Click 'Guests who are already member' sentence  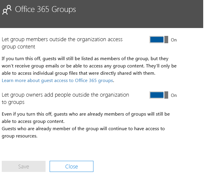(x=83, y=132)
